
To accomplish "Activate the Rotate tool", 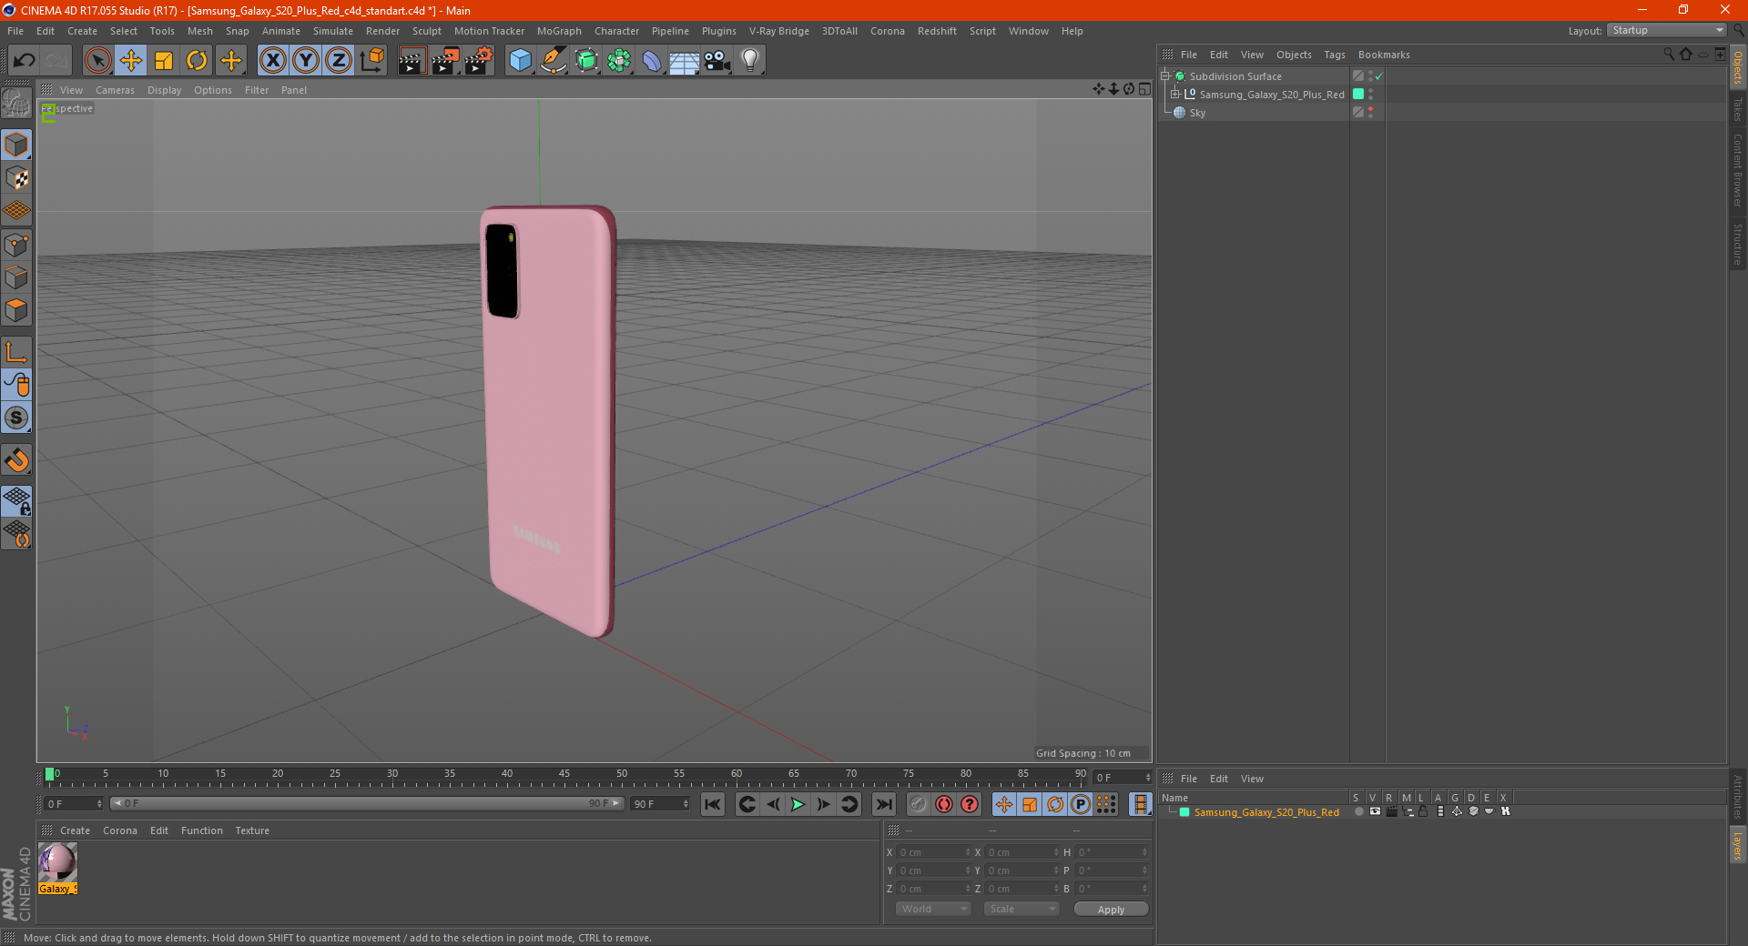I will 197,61.
